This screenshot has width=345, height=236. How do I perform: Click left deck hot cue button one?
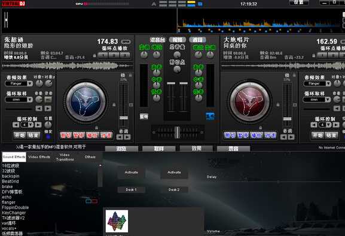coord(103,55)
